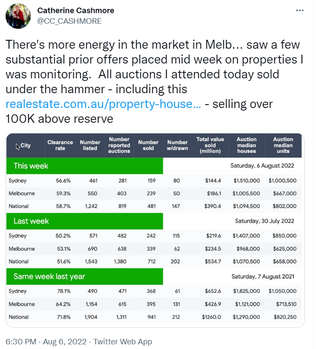Click the Catherine Cashmore display name
The image size is (317, 349).
[76, 10]
